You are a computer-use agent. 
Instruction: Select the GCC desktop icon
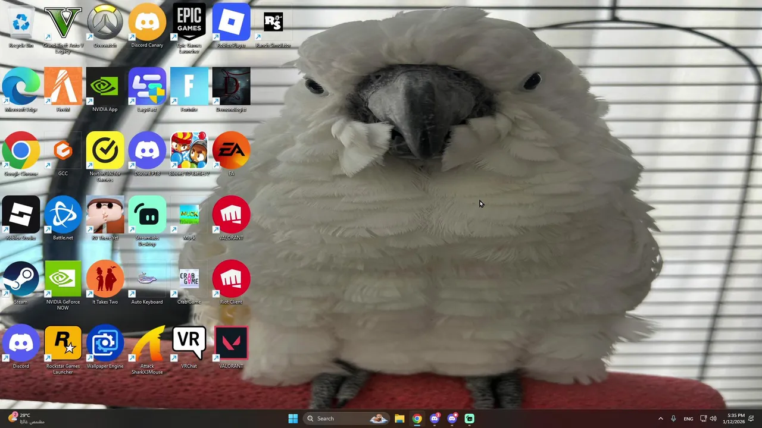click(x=63, y=155)
